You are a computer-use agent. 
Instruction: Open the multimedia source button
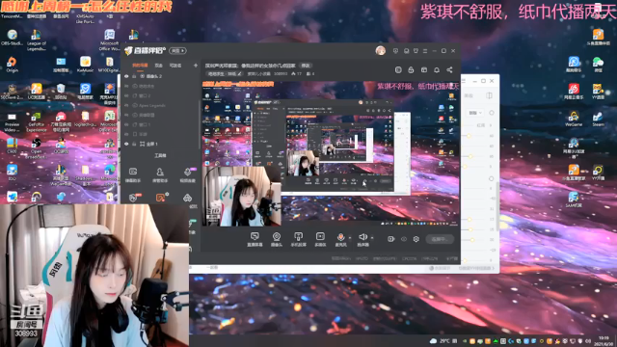[320, 238]
